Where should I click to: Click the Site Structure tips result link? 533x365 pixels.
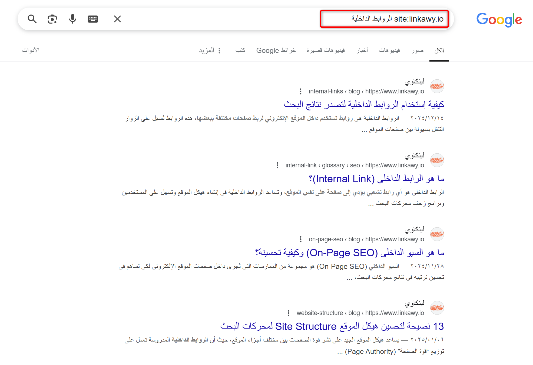(332, 326)
